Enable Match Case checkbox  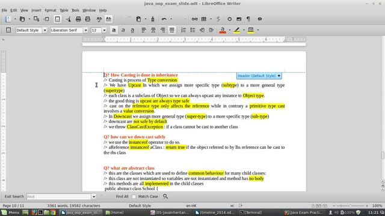pyautogui.click(x=134, y=196)
